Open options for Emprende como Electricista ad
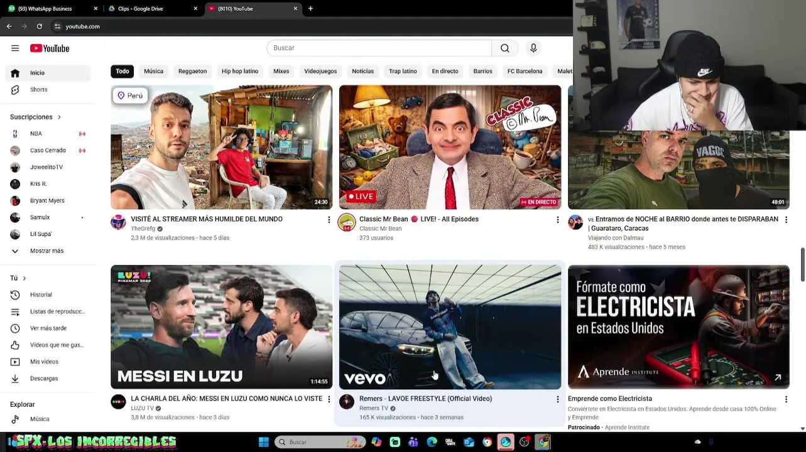The height and width of the screenshot is (452, 806). pyautogui.click(x=786, y=399)
